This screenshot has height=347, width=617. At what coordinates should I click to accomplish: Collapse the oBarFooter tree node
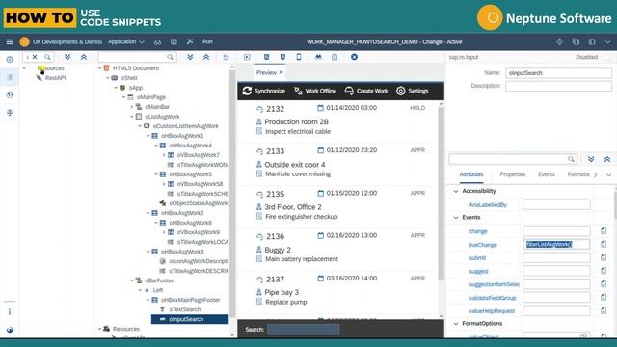tap(132, 280)
